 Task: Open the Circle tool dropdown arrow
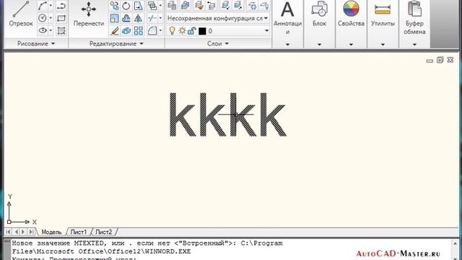click(51, 18)
